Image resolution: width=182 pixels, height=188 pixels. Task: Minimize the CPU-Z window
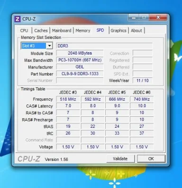point(134,18)
